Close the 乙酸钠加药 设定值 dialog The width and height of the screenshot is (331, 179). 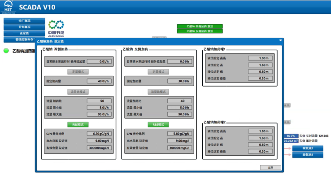click(280, 40)
